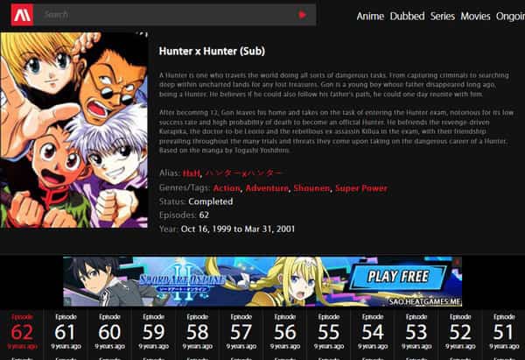Click the Completed status text

tap(211, 201)
